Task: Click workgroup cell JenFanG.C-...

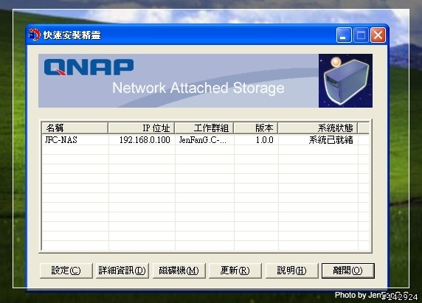Action: coord(203,140)
